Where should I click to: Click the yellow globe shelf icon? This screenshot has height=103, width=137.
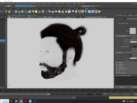point(36,12)
